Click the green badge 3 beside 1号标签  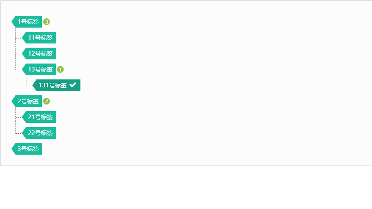coord(46,22)
